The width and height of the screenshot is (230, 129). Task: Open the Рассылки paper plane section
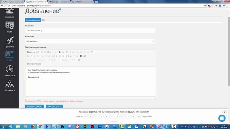pyautogui.click(x=10, y=42)
